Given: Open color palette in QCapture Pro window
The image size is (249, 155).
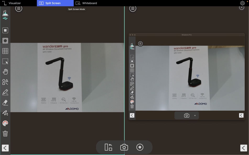Looking at the screenshot, I should (132, 102).
